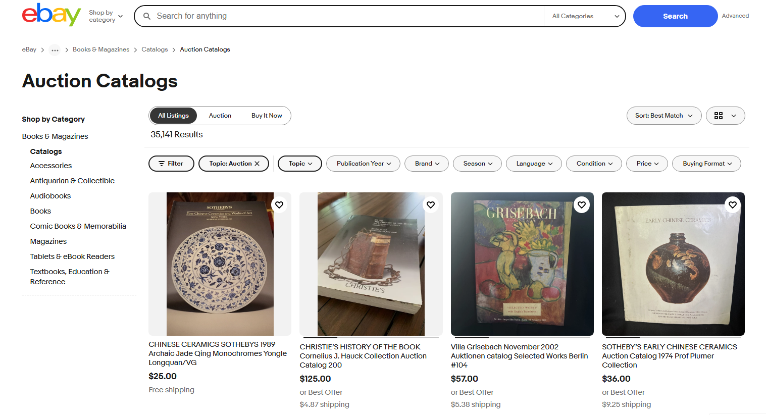Open the All Categories search dropdown

[585, 16]
